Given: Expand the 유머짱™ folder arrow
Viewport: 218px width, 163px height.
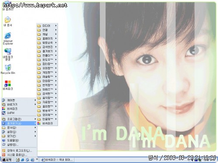Looking at the screenshot, I should pyautogui.click(x=56, y=68).
